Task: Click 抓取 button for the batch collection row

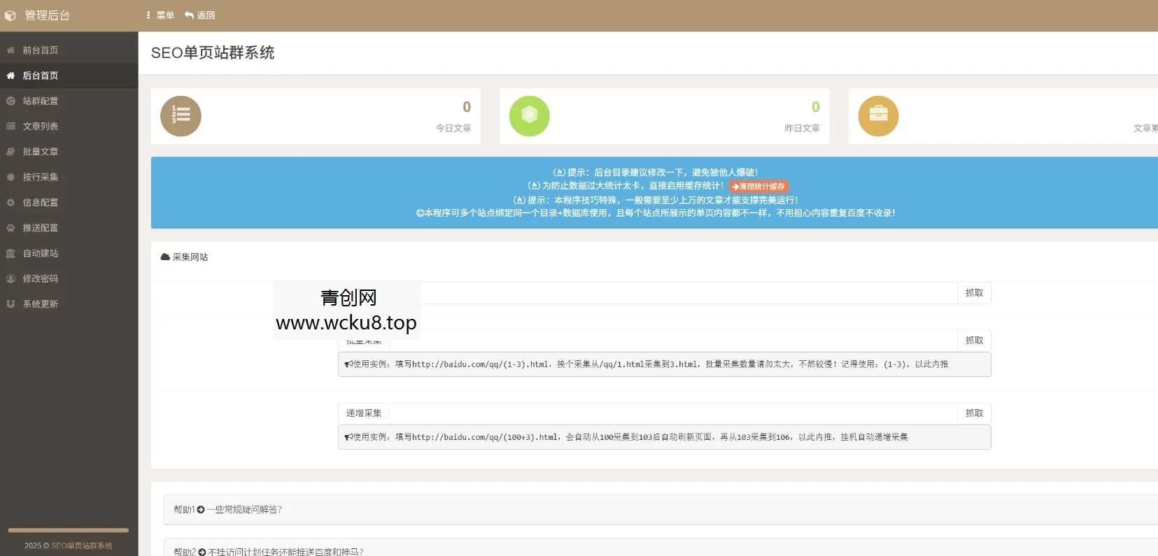Action: [x=974, y=341]
